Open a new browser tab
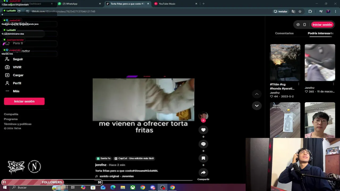This screenshot has width=340, height=191. tap(203, 4)
